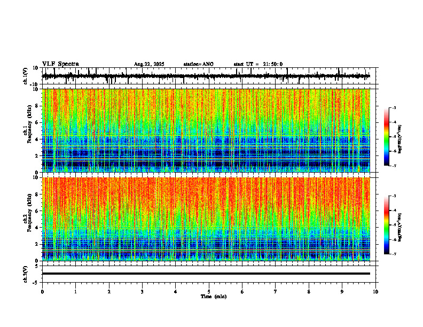Click the "4" kHz tick on ch.1 spectrogram
Image resolution: width=423 pixels, height=327 pixels.
(x=37, y=139)
